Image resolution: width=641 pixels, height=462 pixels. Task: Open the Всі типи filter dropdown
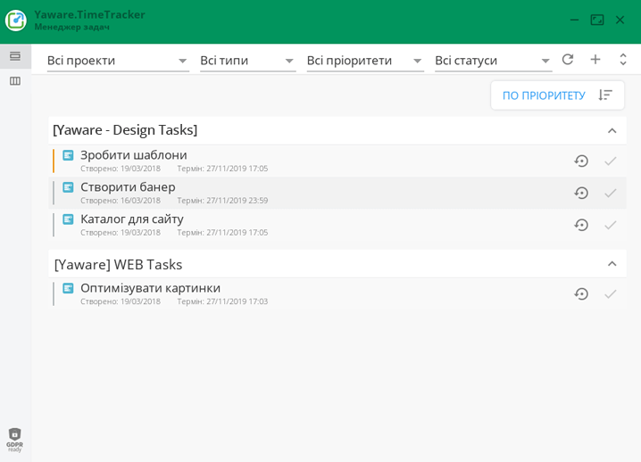[x=247, y=61]
